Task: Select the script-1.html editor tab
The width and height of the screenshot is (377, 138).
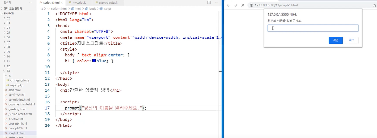Action: (51, 2)
